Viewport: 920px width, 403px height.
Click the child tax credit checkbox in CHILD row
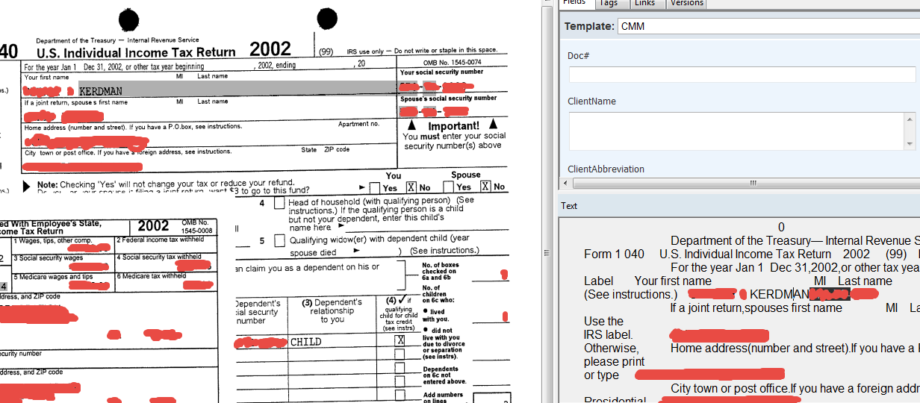click(x=400, y=340)
